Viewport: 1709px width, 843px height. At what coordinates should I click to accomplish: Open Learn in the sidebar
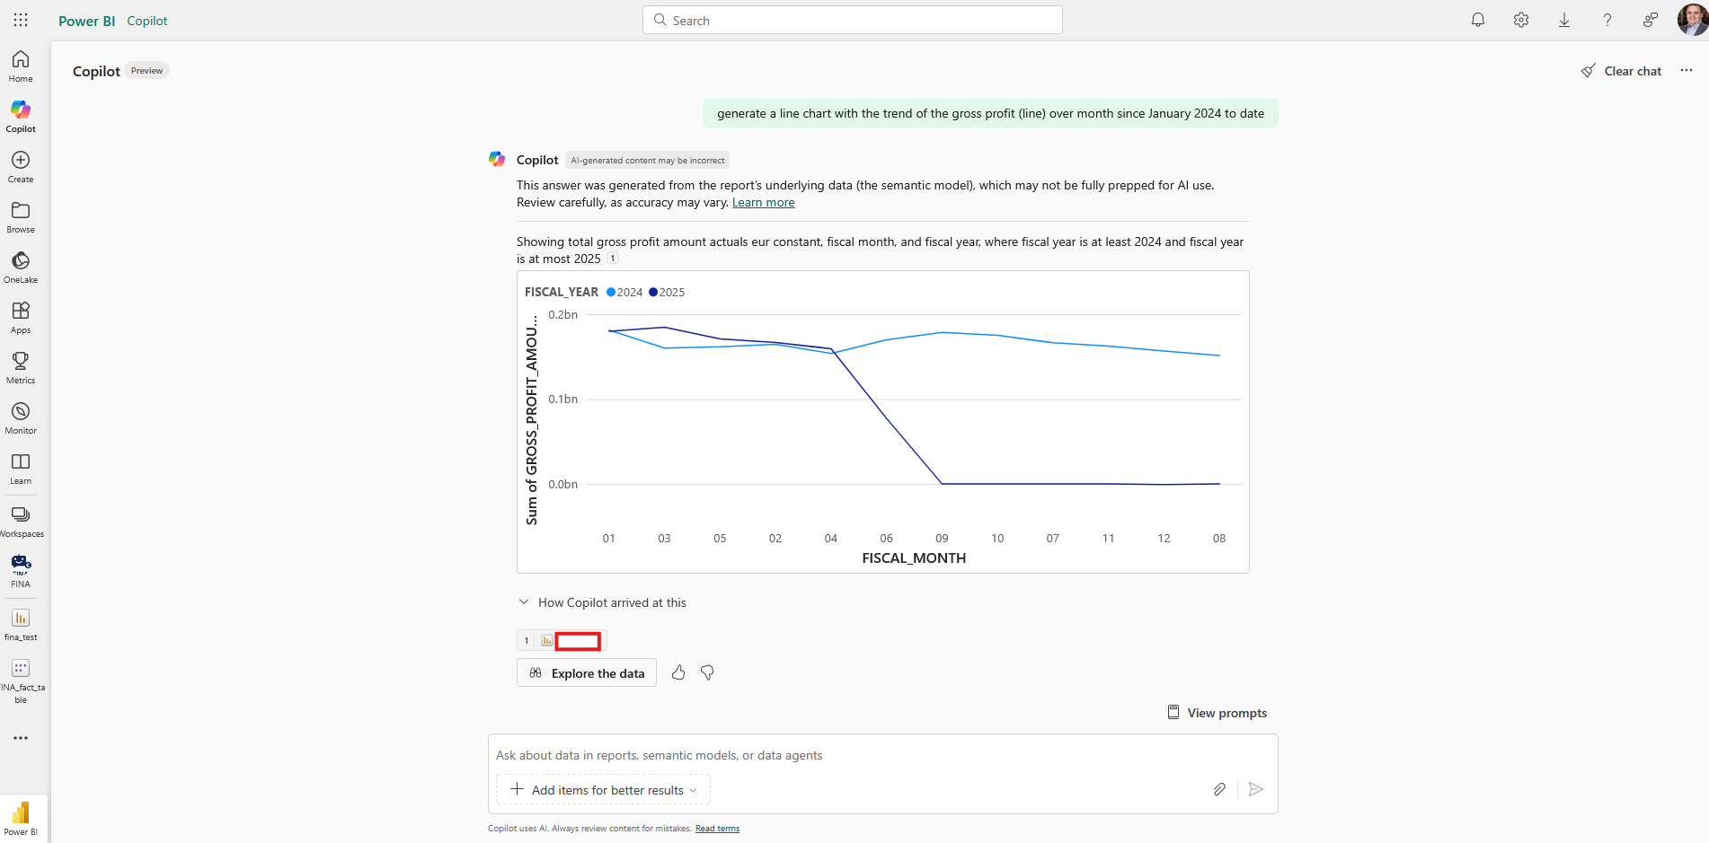(21, 469)
